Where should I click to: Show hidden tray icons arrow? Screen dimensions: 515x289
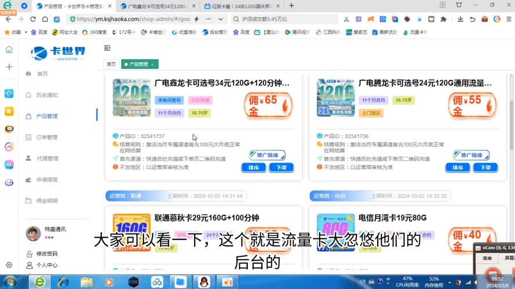(450, 282)
